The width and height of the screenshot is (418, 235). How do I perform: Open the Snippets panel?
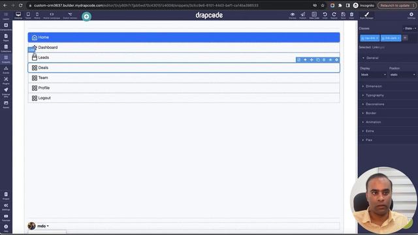click(6, 59)
